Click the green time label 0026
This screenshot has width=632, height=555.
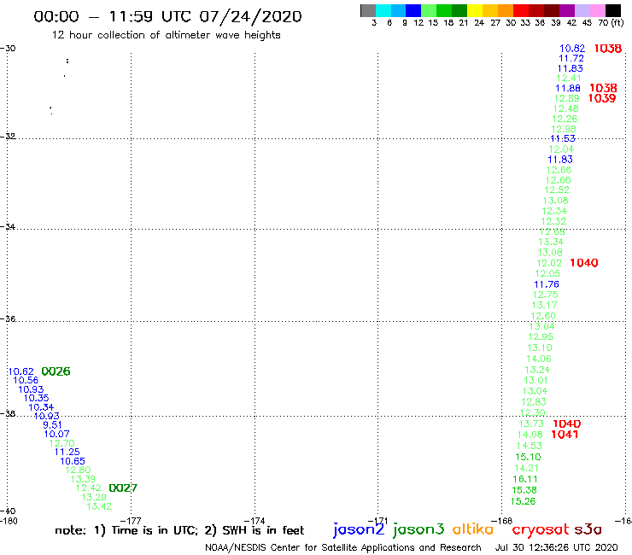[x=56, y=371]
